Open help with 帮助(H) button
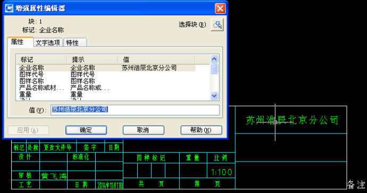Image resolution: width=367 pixels, height=193 pixels. [x=201, y=130]
